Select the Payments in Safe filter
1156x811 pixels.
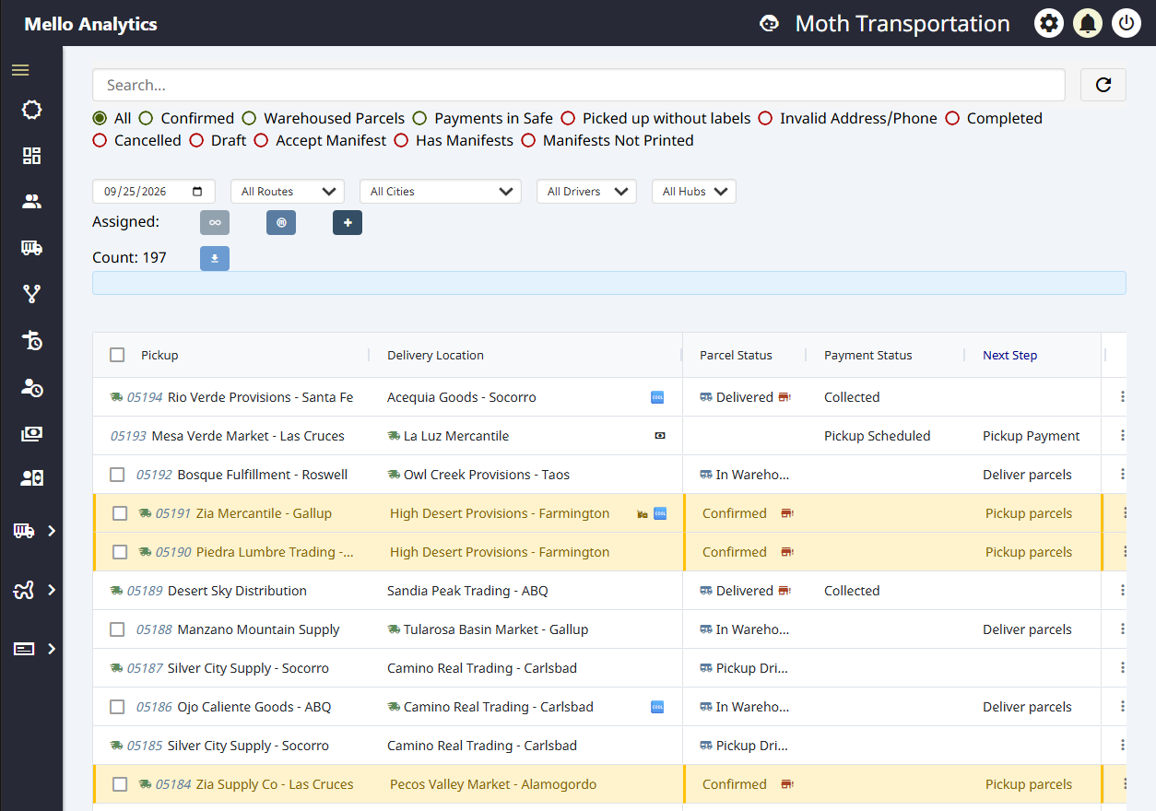[x=419, y=118]
